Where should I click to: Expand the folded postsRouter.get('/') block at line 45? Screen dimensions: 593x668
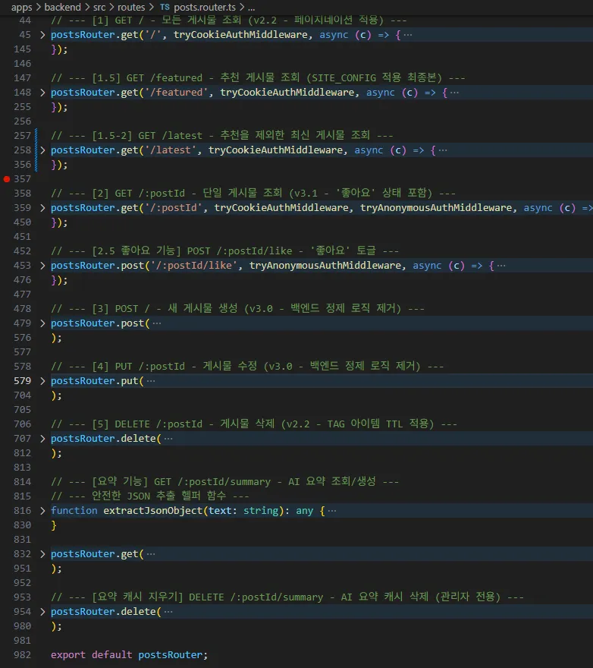click(42, 35)
